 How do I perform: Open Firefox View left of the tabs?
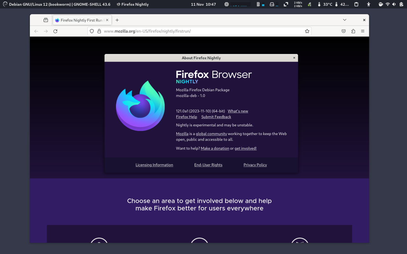45,20
